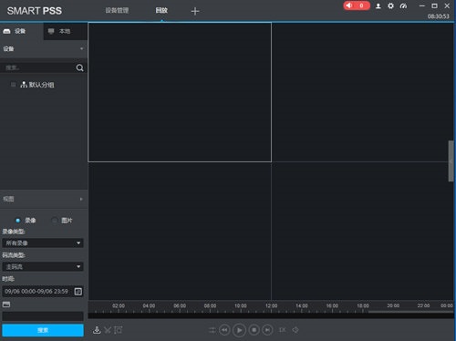Viewport: 456px width, 341px height.
Task: Select the bottom-left video window
Action: (180, 231)
